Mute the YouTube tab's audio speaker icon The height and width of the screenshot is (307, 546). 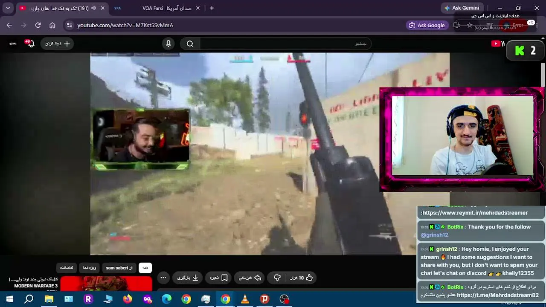pyautogui.click(x=93, y=8)
